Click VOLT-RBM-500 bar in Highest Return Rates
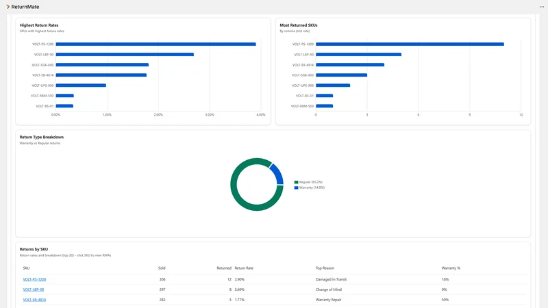Viewport: 548px width, 308px height. point(64,96)
